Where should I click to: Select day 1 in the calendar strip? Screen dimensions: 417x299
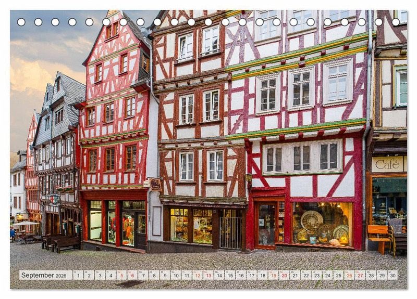click(x=78, y=275)
